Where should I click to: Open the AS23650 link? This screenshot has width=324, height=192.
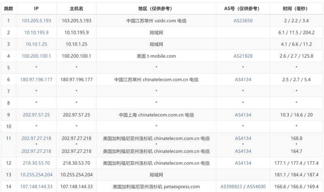point(243,21)
